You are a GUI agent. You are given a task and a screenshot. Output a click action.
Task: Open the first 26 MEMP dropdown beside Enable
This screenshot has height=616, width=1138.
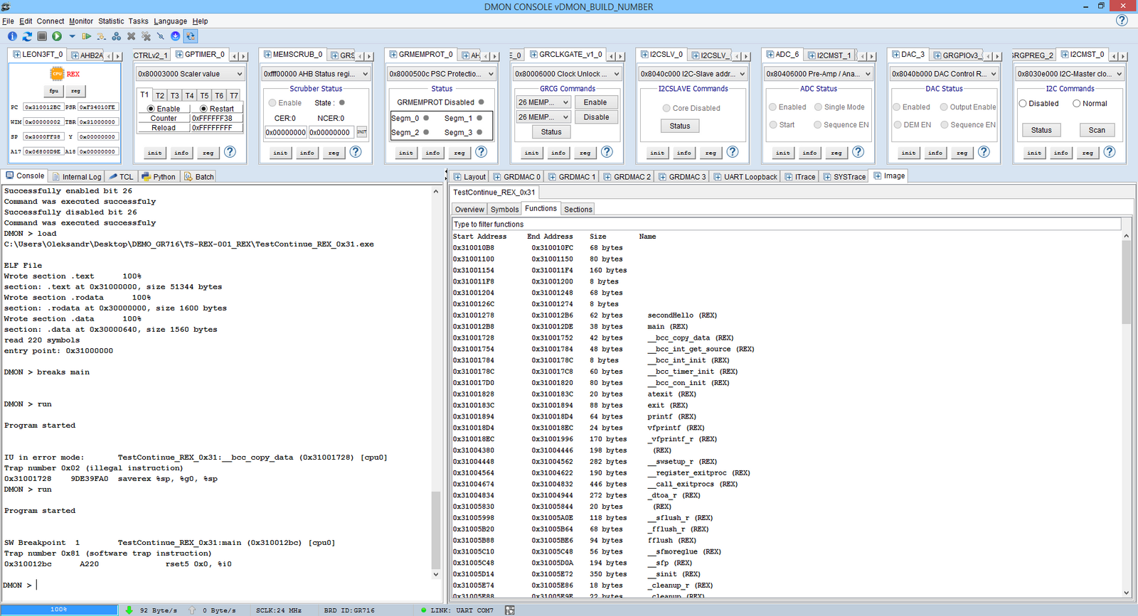tap(543, 102)
